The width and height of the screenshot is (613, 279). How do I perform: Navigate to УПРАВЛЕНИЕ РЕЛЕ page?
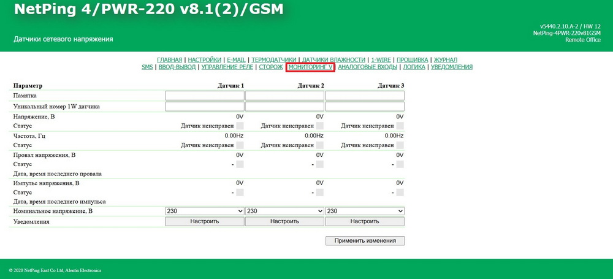pyautogui.click(x=227, y=67)
